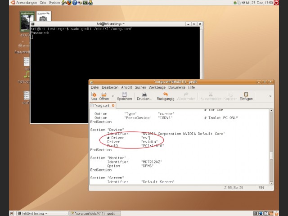The height and width of the screenshot is (216, 288).
Task: Open the Datei menu in gedit
Action: (94, 87)
